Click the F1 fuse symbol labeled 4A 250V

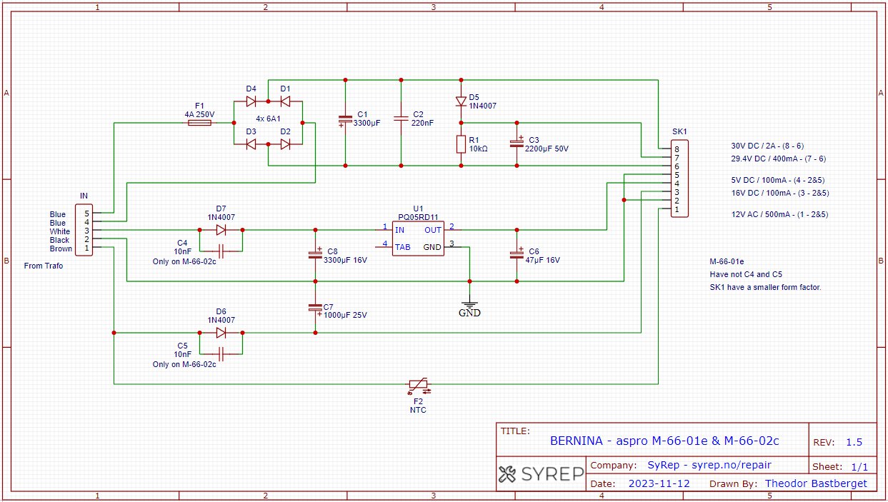(199, 124)
